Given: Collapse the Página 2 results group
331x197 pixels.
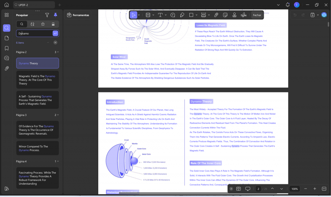Looking at the screenshot, I should [58, 52].
